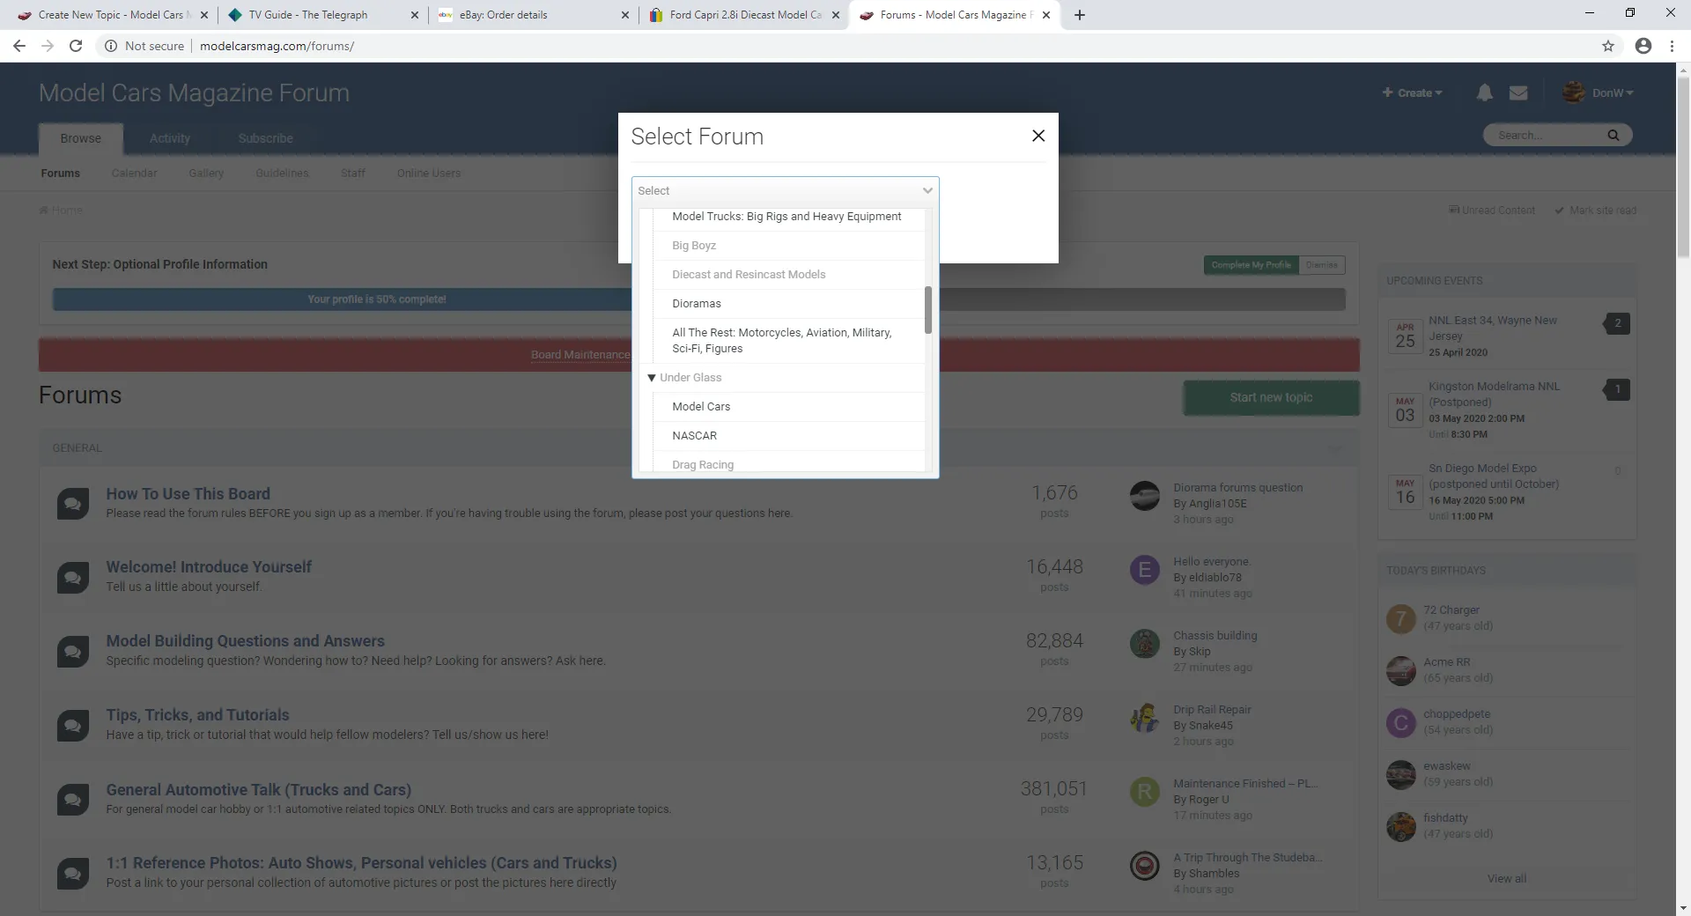Open a new browser tab

(x=1080, y=15)
